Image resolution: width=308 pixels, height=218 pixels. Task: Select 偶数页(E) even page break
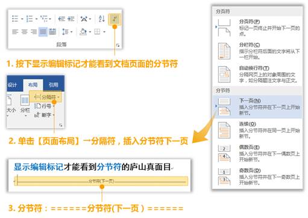257,154
